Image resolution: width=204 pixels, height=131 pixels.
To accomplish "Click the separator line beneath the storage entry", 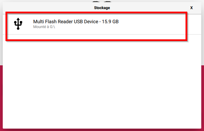I will (102, 34).
